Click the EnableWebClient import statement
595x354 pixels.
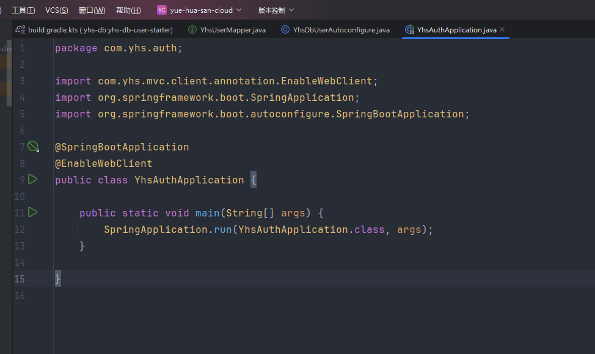coord(216,81)
